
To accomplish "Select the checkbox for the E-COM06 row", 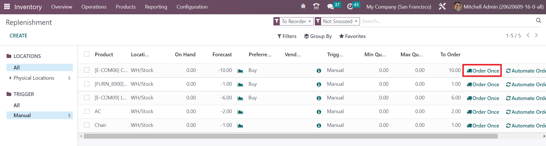I will coord(87,70).
